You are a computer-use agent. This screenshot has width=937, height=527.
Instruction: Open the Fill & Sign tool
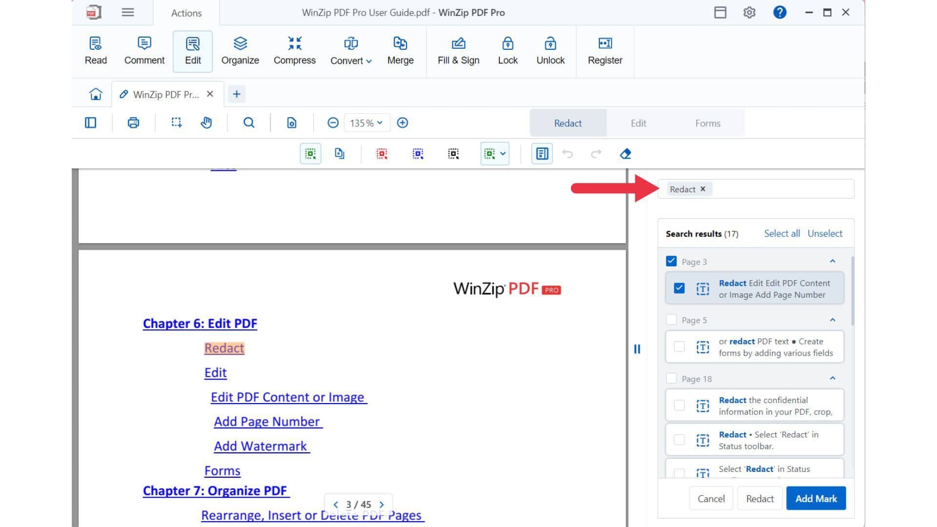pyautogui.click(x=458, y=51)
